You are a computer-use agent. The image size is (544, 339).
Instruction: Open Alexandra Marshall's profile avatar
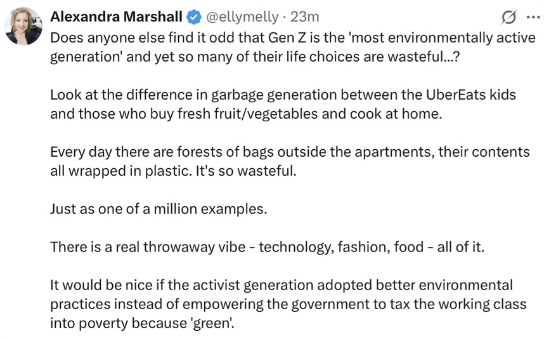coord(23,27)
